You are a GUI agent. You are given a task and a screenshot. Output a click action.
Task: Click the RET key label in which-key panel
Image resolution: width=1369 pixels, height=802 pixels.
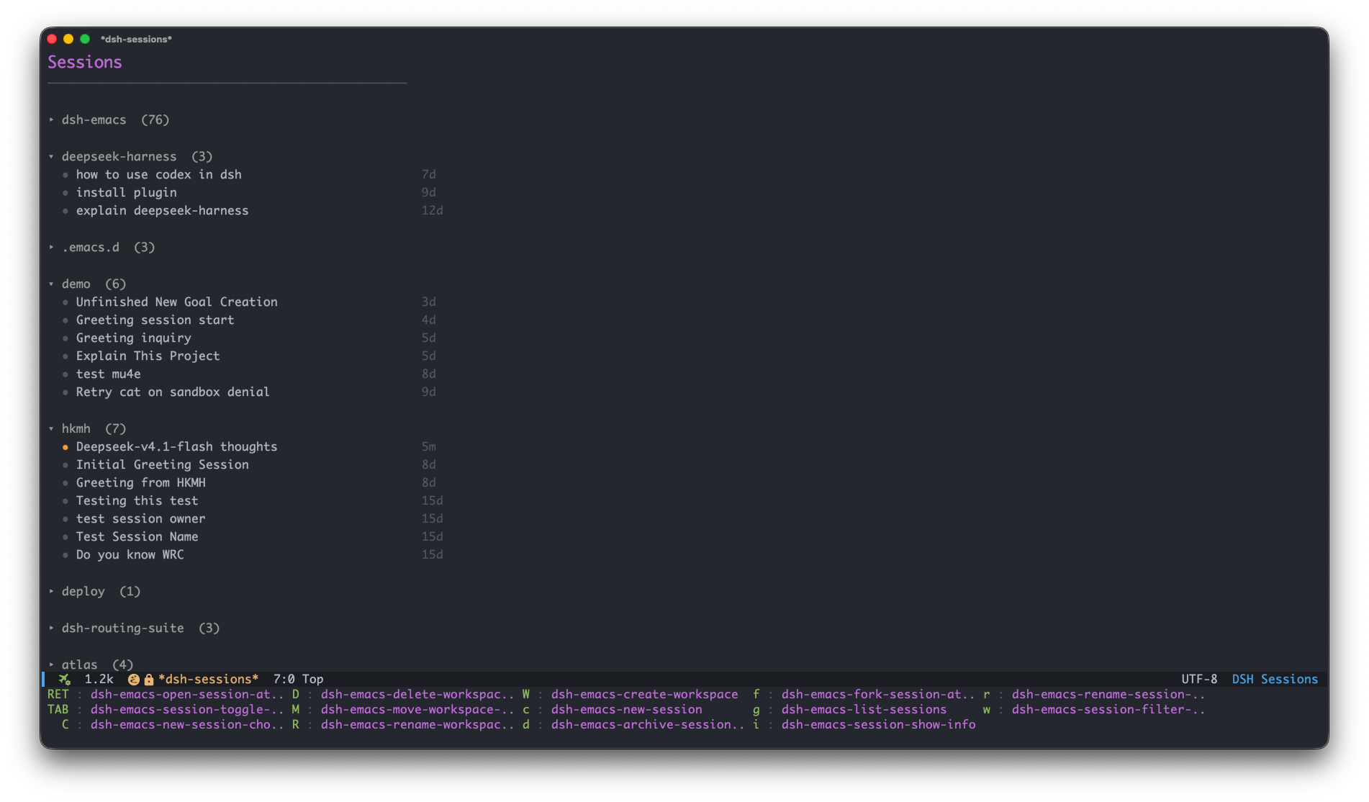[58, 694]
